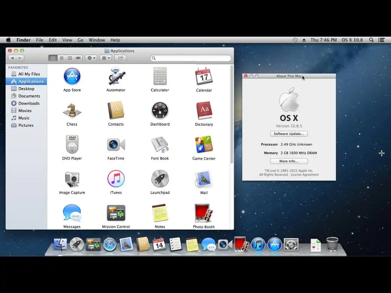Open the License Agreement link
This screenshot has width=391, height=293.
(x=304, y=175)
